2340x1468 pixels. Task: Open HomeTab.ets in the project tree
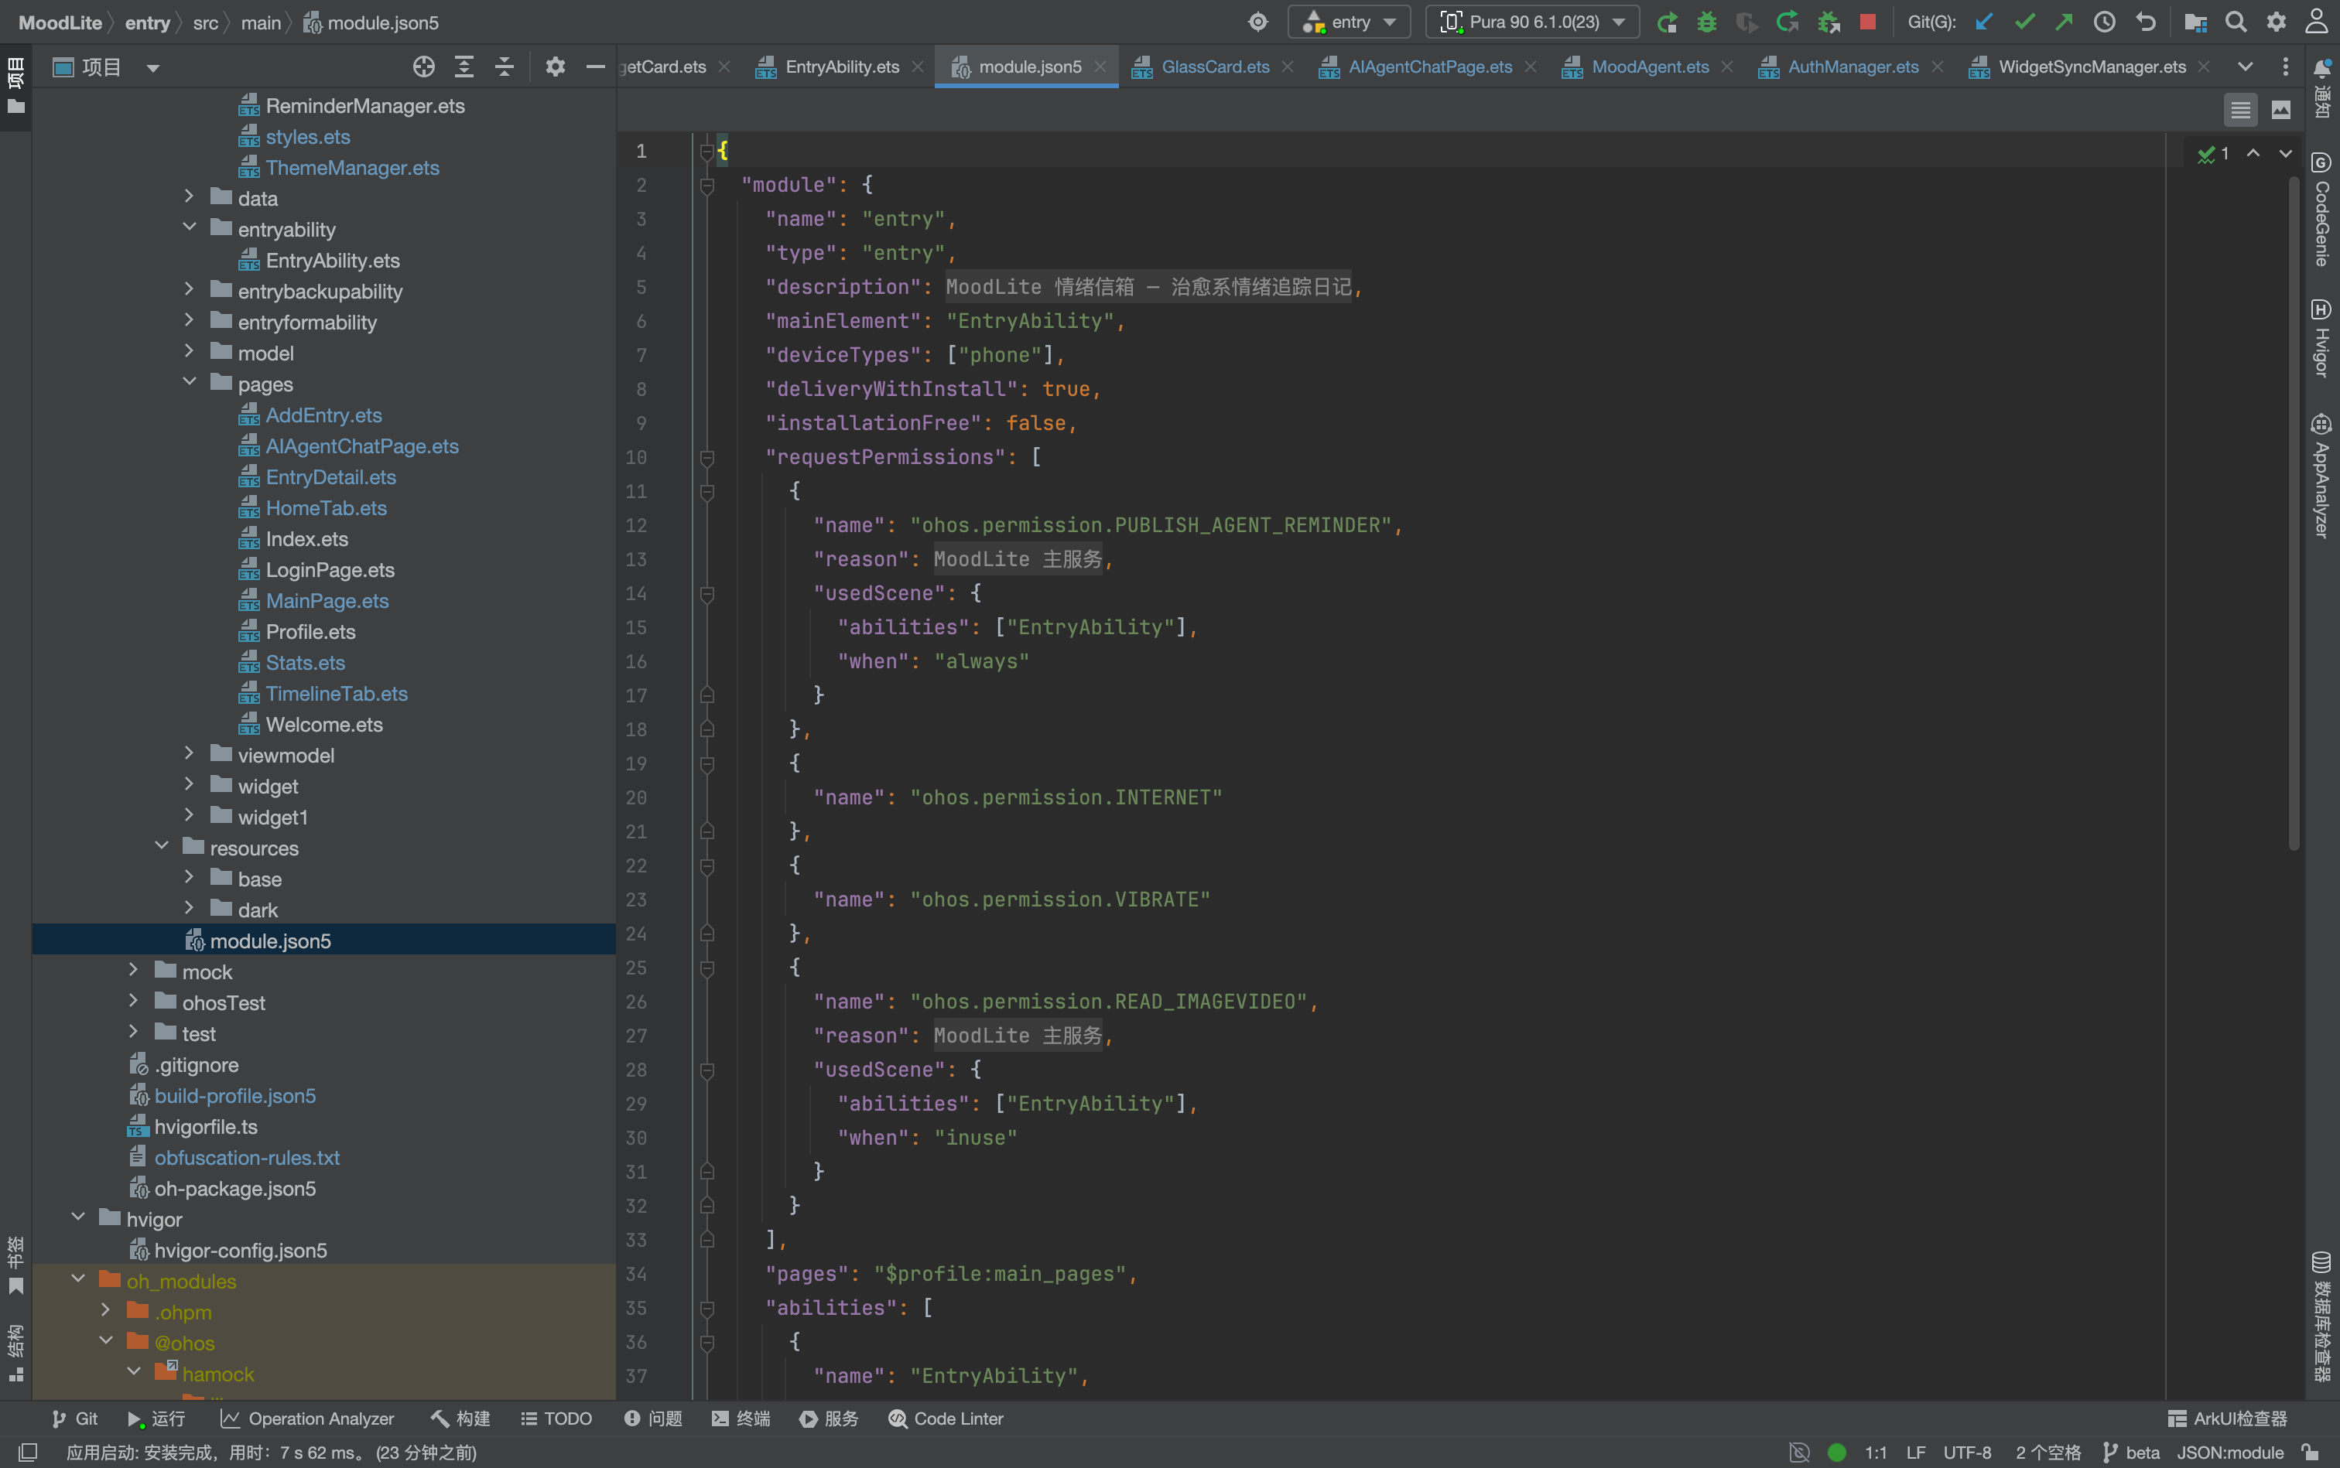[327, 508]
